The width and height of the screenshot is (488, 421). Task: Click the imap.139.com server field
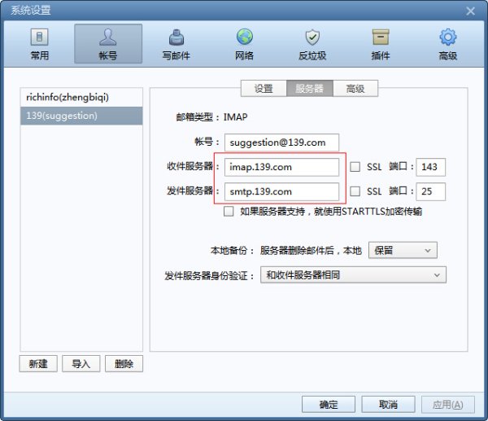point(281,167)
